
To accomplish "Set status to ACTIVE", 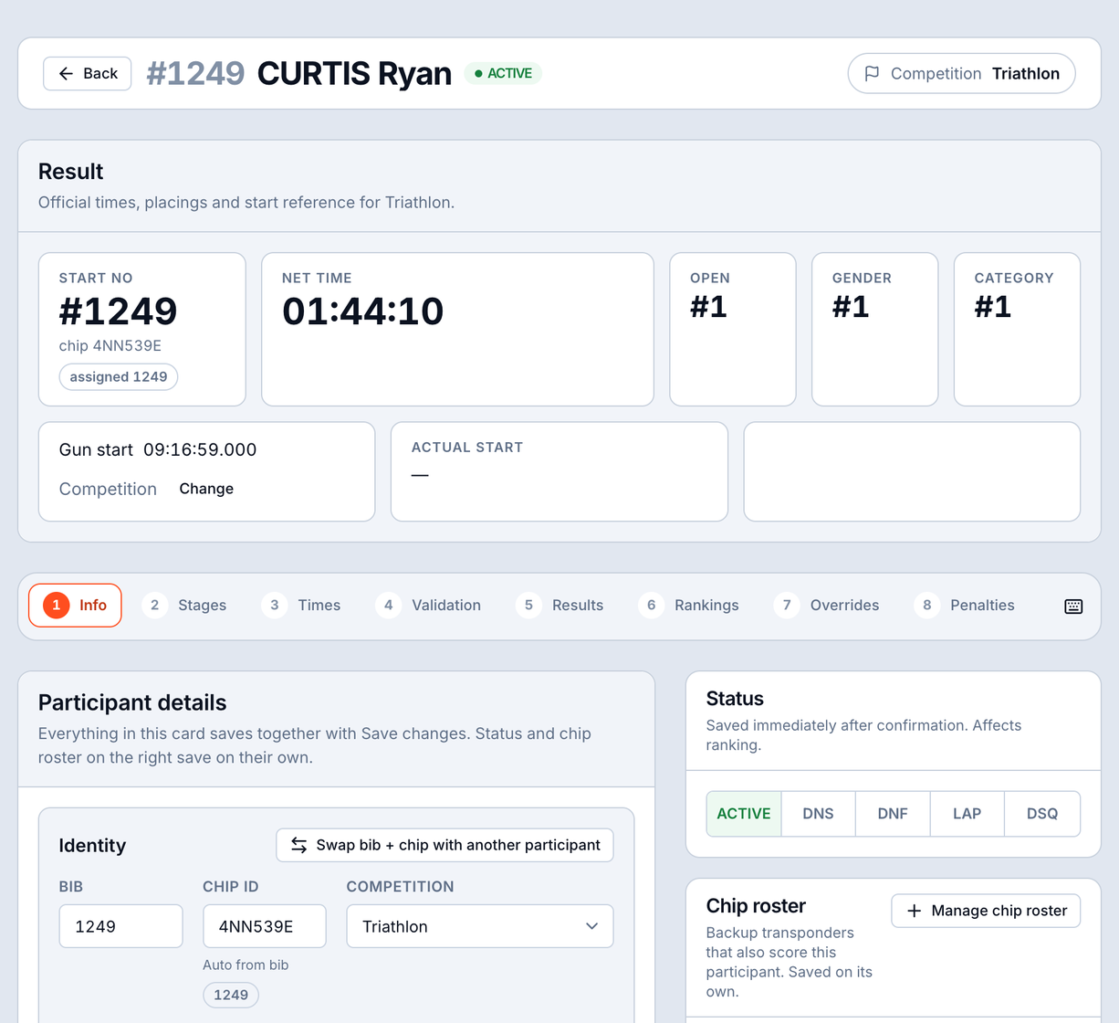I will click(x=744, y=814).
